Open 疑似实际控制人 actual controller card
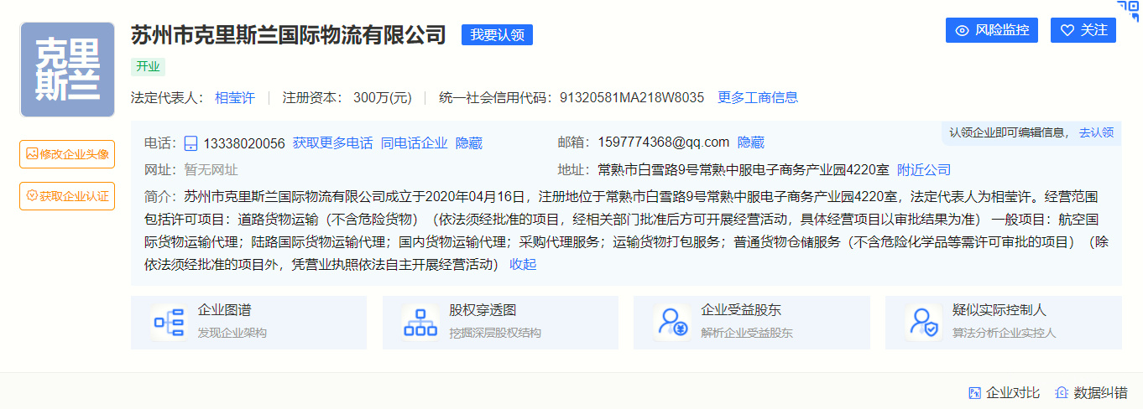This screenshot has width=1143, height=409. pyautogui.click(x=1004, y=322)
